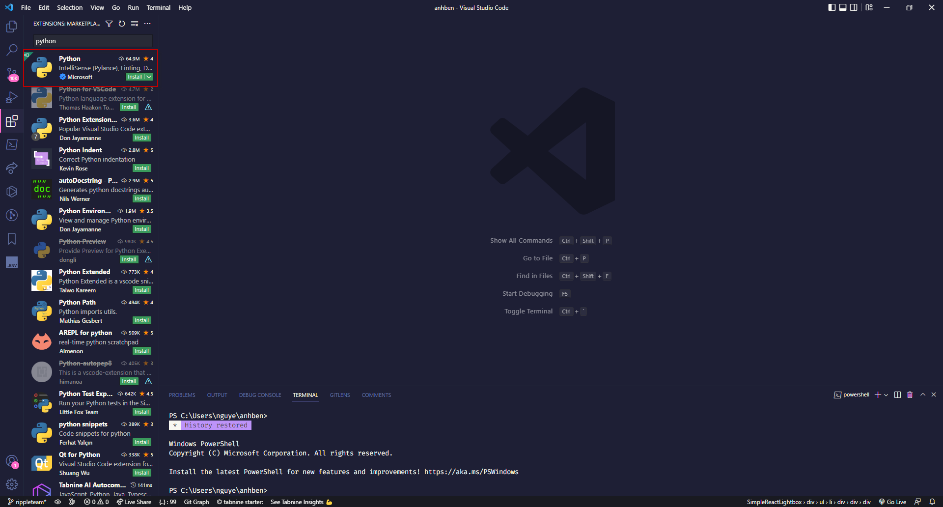
Task: Install Qt for Python extension
Action: pyautogui.click(x=142, y=473)
